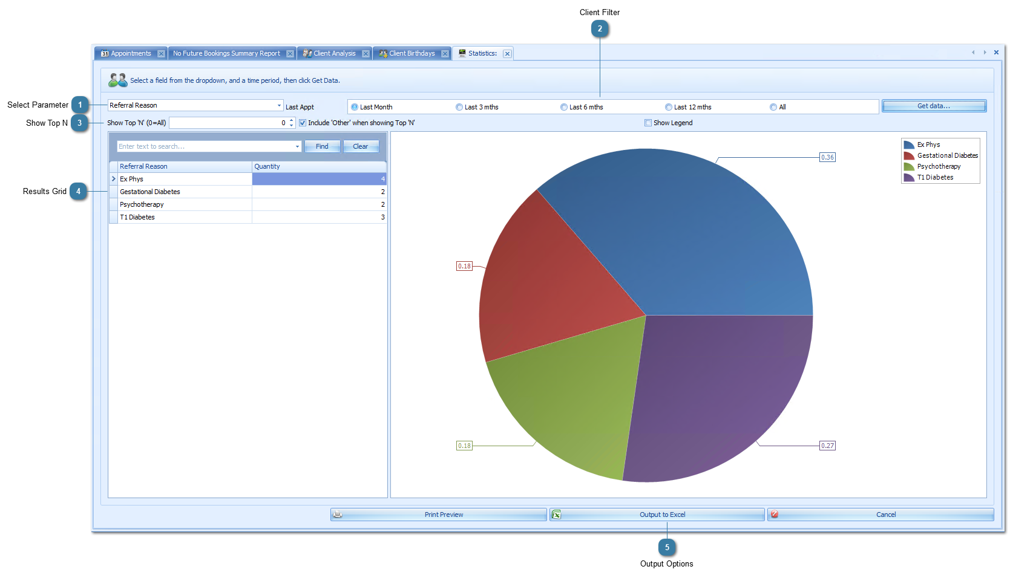The height and width of the screenshot is (578, 1010).
Task: Select the Psychotherapy row
Action: click(248, 204)
